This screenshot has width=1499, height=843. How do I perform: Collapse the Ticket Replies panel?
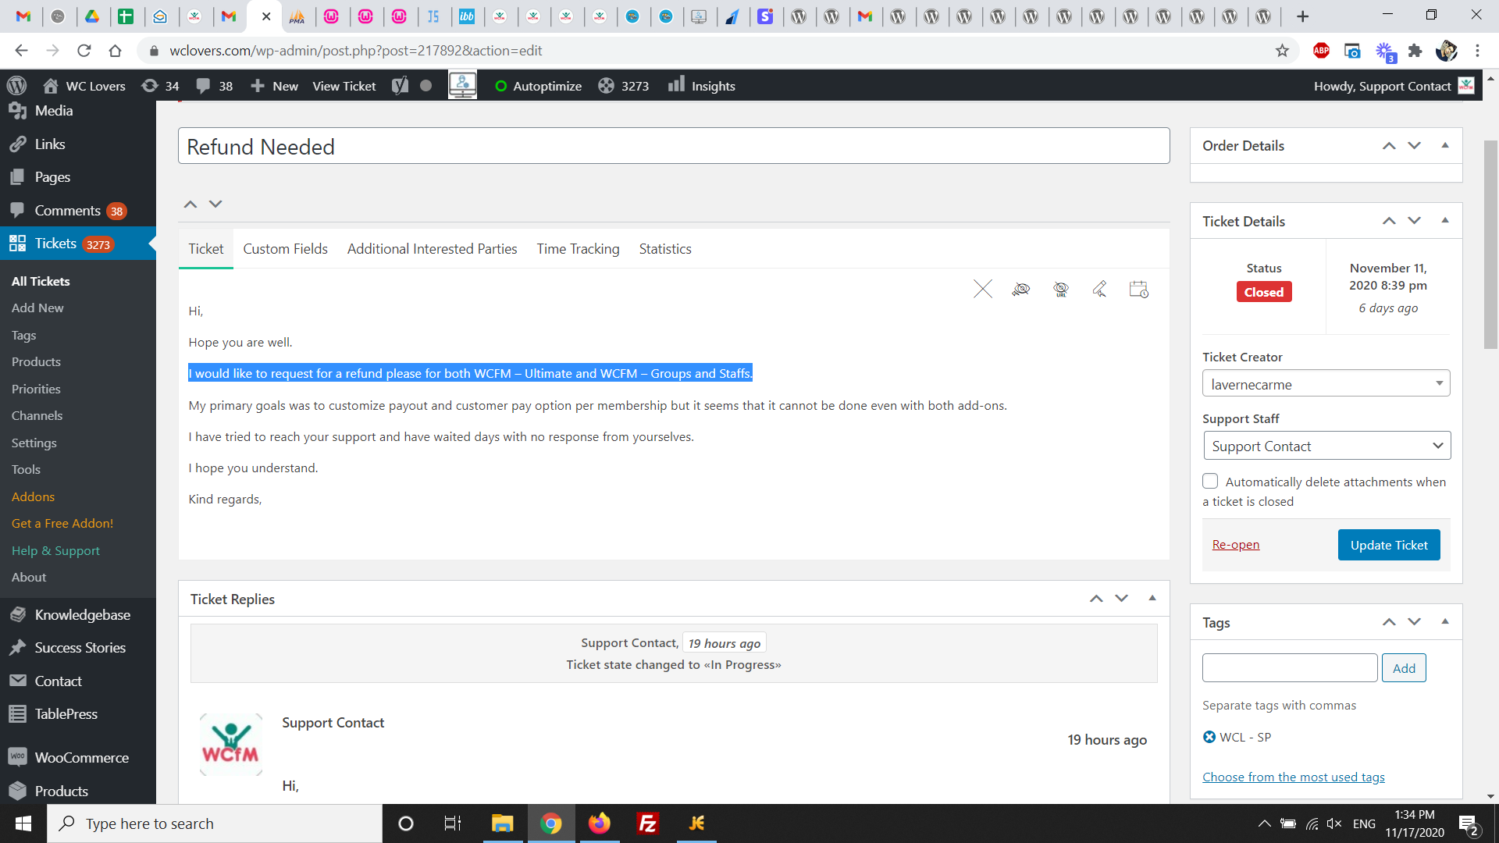[x=1152, y=599]
